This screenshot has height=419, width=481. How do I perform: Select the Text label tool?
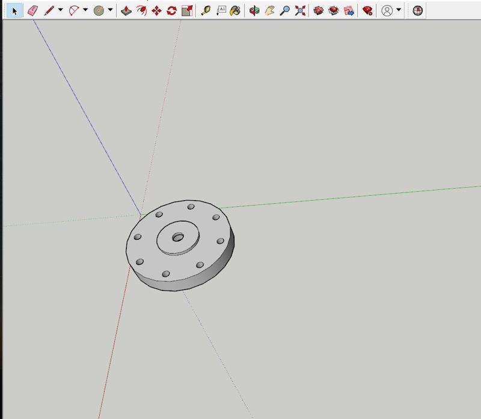click(x=221, y=11)
